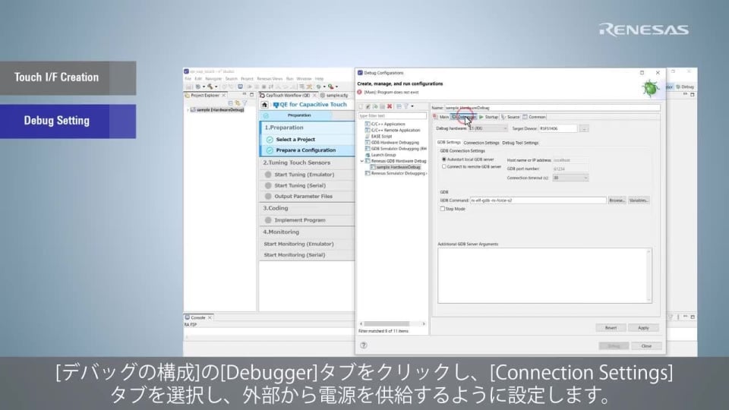Image resolution: width=729 pixels, height=410 pixels.
Task: Select Autostart local GDB server option
Action: 444,159
